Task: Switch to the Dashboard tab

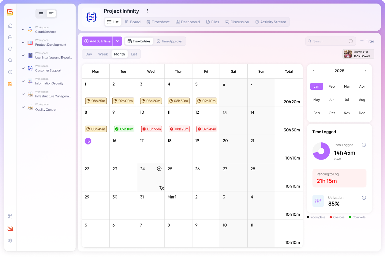Action: (187, 22)
